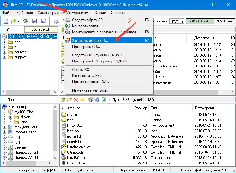Open the Файл menu
Screen dimensions: 236x173
(7, 13)
